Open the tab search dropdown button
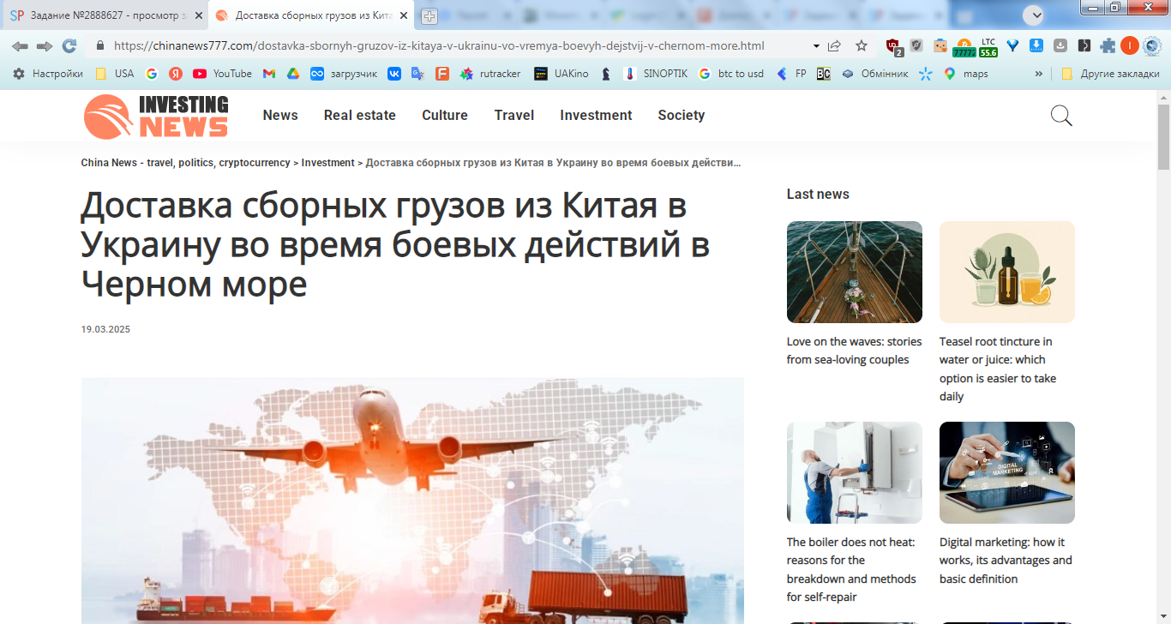Screen dimensions: 1171x624 coord(1035,15)
